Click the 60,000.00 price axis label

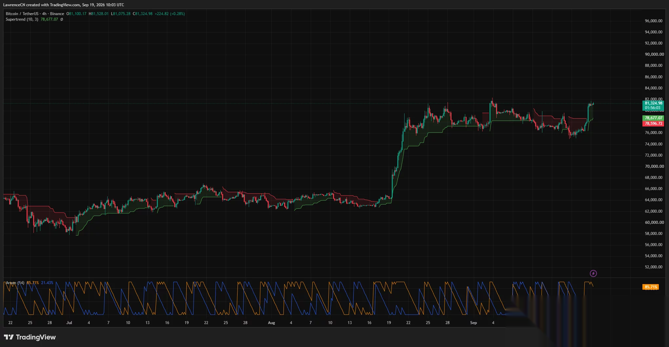pyautogui.click(x=654, y=222)
